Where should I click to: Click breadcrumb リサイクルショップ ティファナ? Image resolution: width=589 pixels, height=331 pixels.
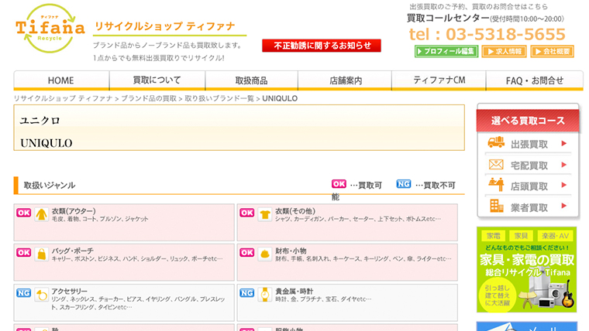point(63,98)
